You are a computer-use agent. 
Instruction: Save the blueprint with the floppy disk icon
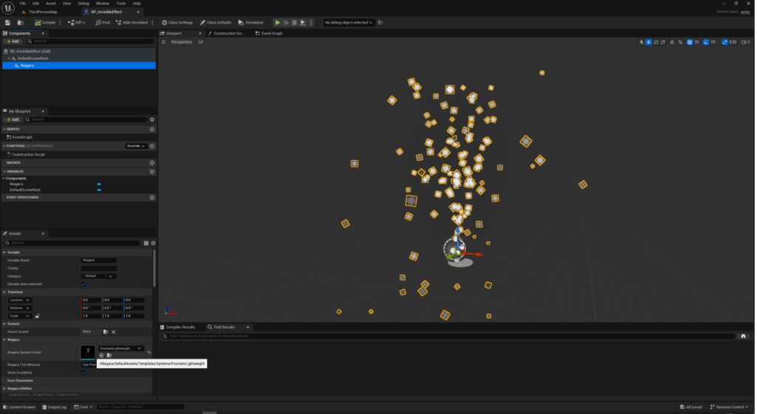click(7, 23)
